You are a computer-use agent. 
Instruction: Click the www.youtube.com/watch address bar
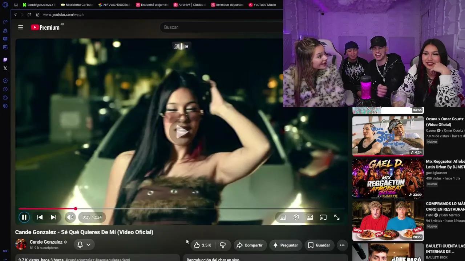click(63, 14)
